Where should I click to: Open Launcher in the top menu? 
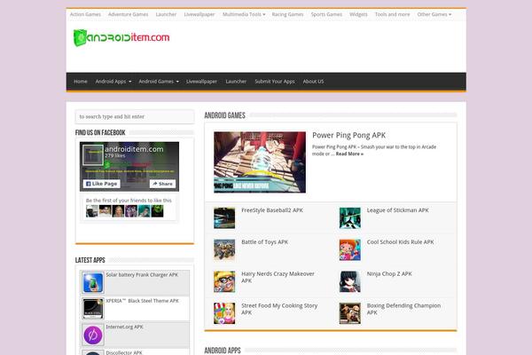coord(166,14)
